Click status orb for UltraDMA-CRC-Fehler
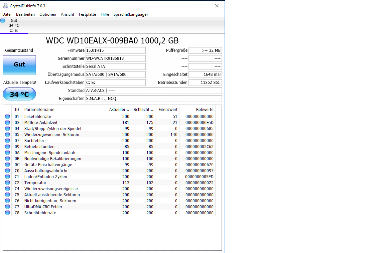 pyautogui.click(x=7, y=207)
